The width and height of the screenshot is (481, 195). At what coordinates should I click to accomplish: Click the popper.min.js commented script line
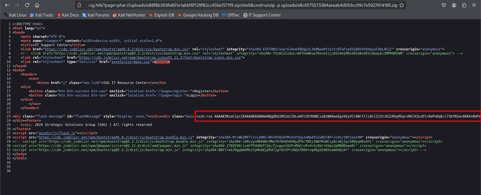[x=220, y=146]
